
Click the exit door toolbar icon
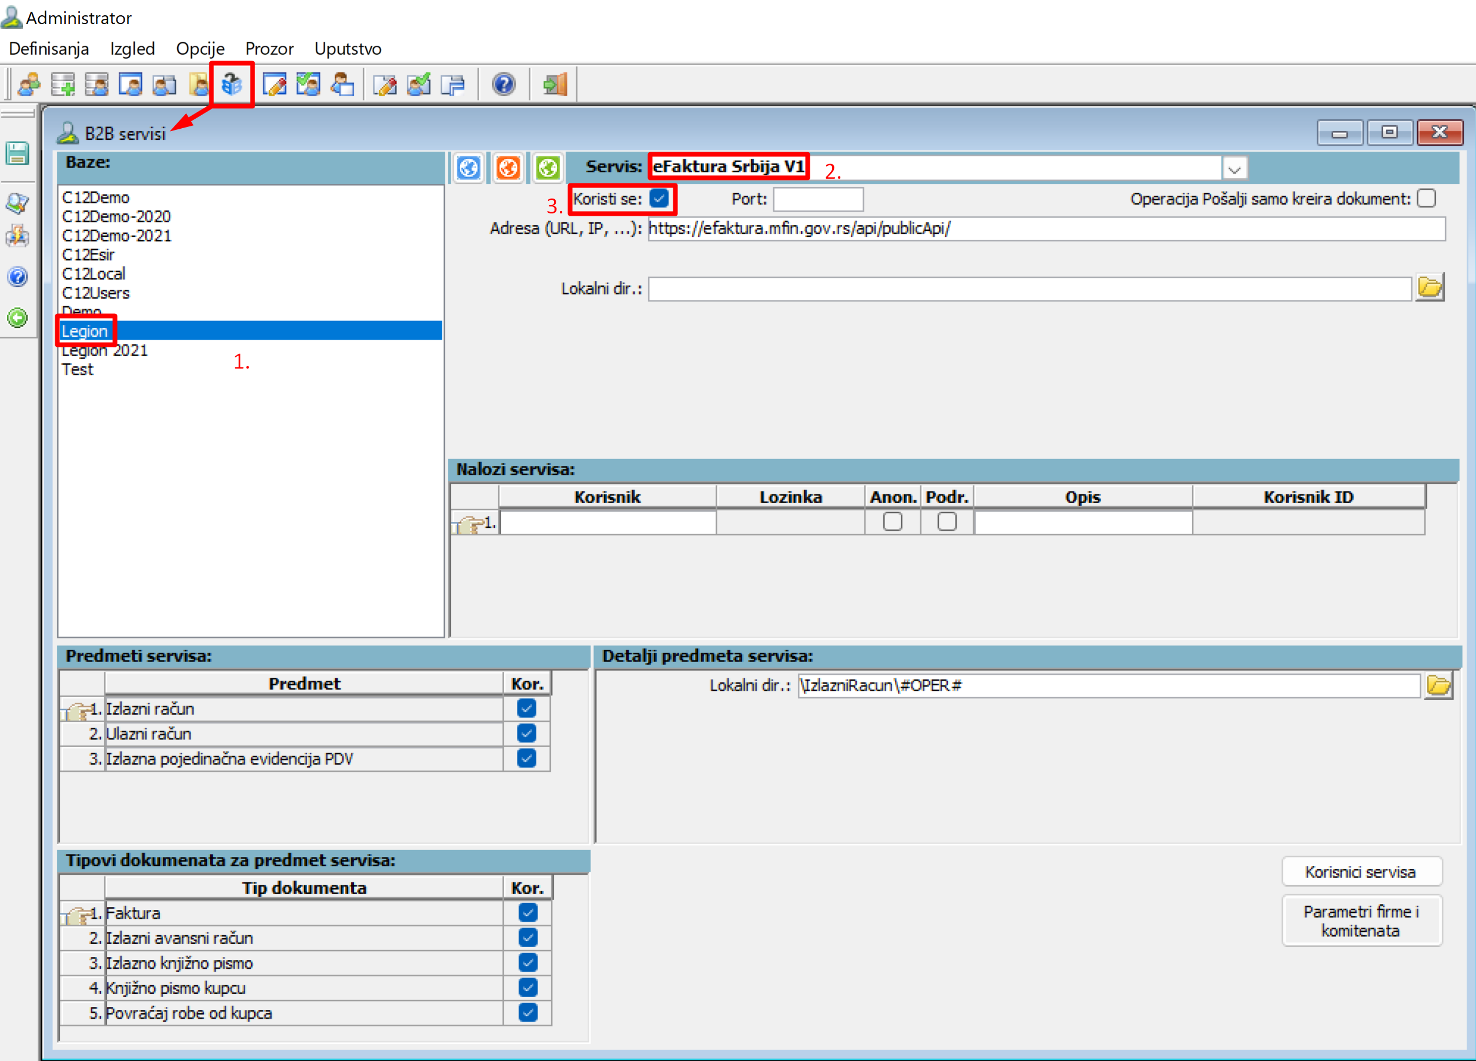(555, 85)
